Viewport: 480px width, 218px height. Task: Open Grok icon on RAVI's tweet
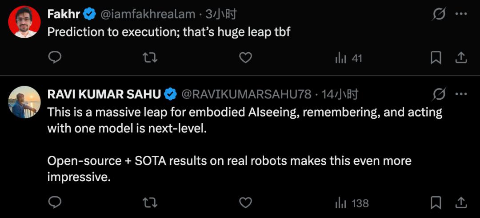pos(439,94)
